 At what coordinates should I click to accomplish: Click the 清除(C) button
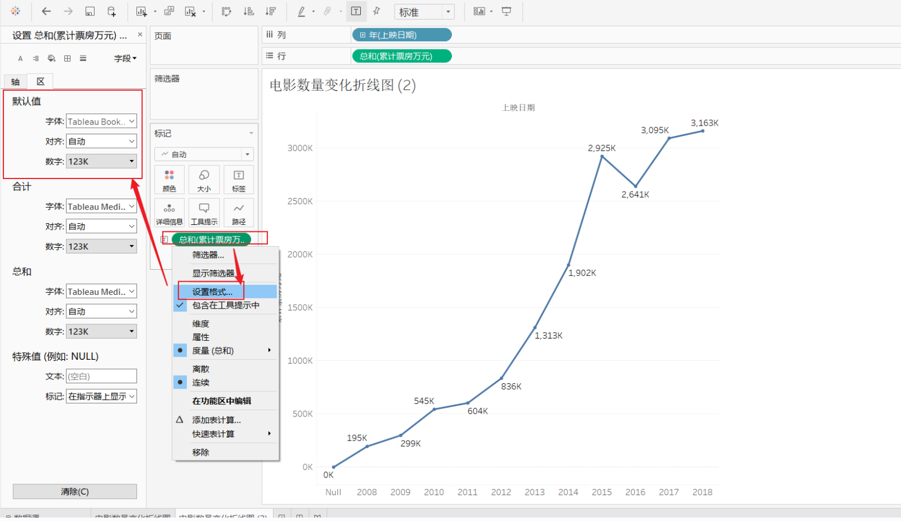(75, 492)
